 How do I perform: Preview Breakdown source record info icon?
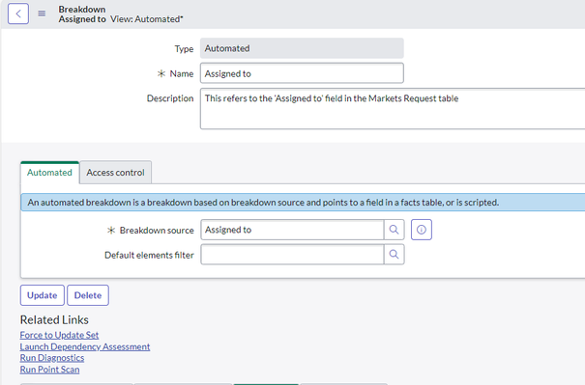422,230
